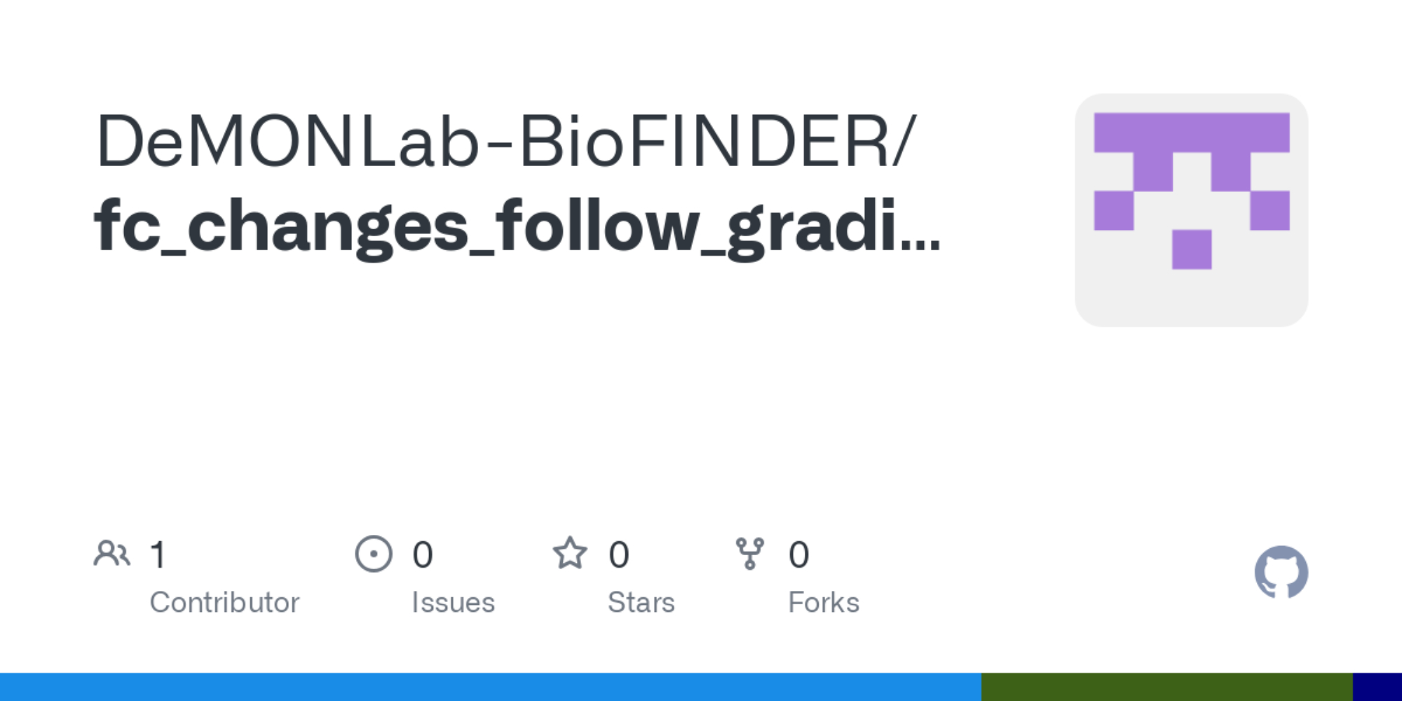Open the fc_changes_follow_gradi repository name
1402x701 pixels.
coord(491,226)
